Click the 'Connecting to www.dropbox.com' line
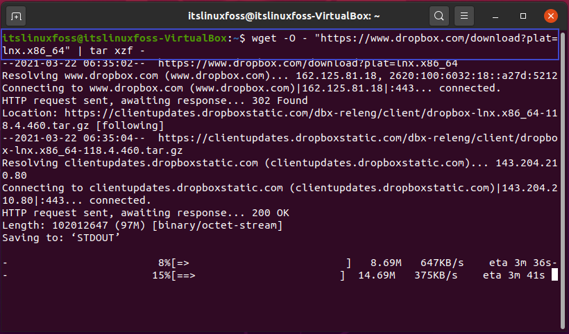 (x=251, y=88)
